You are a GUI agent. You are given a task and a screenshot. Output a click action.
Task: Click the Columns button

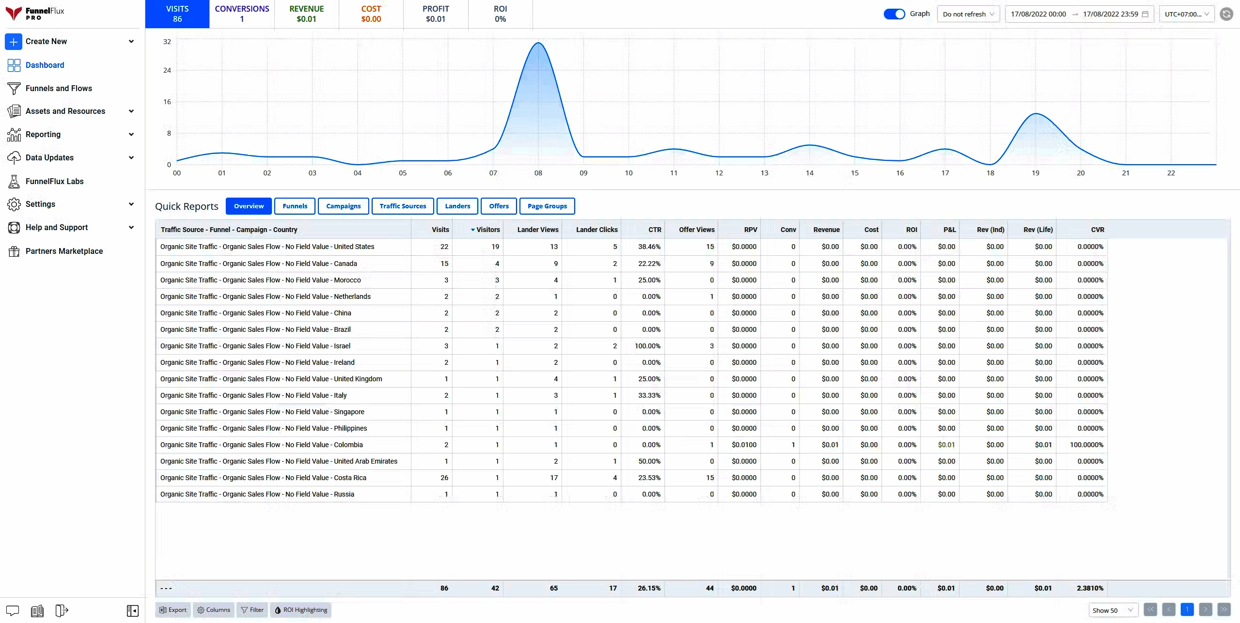(214, 610)
